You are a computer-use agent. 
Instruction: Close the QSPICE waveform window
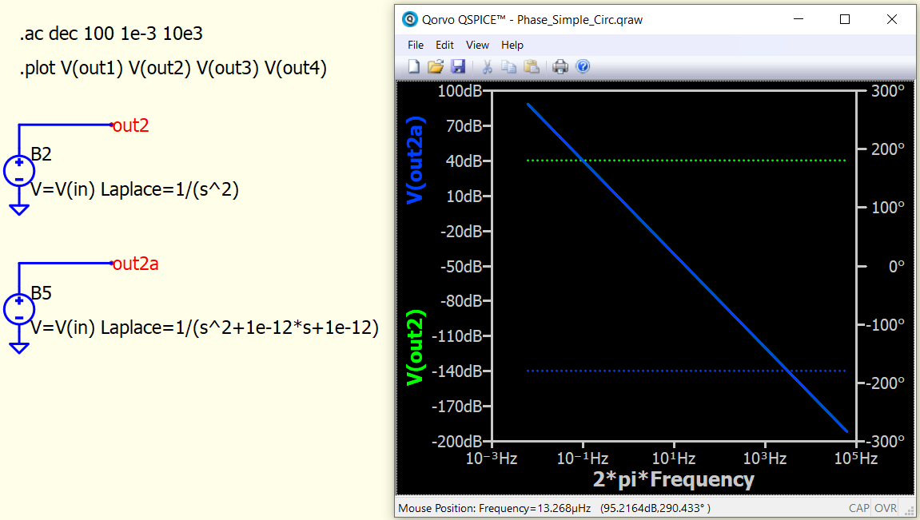click(892, 19)
